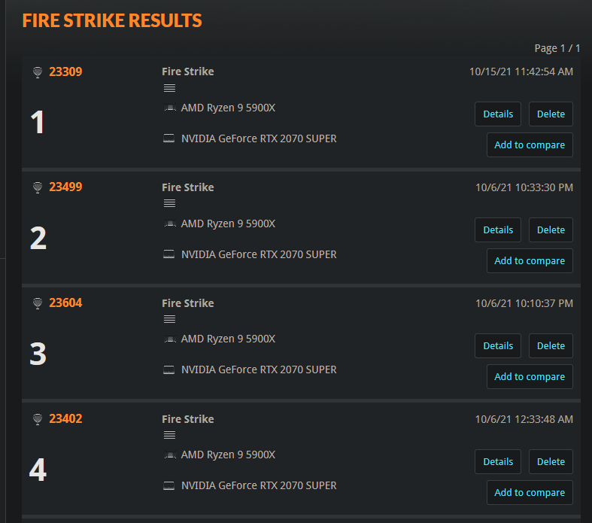The height and width of the screenshot is (523, 592).
Task: Delete the result scored 23309
Action: [551, 114]
